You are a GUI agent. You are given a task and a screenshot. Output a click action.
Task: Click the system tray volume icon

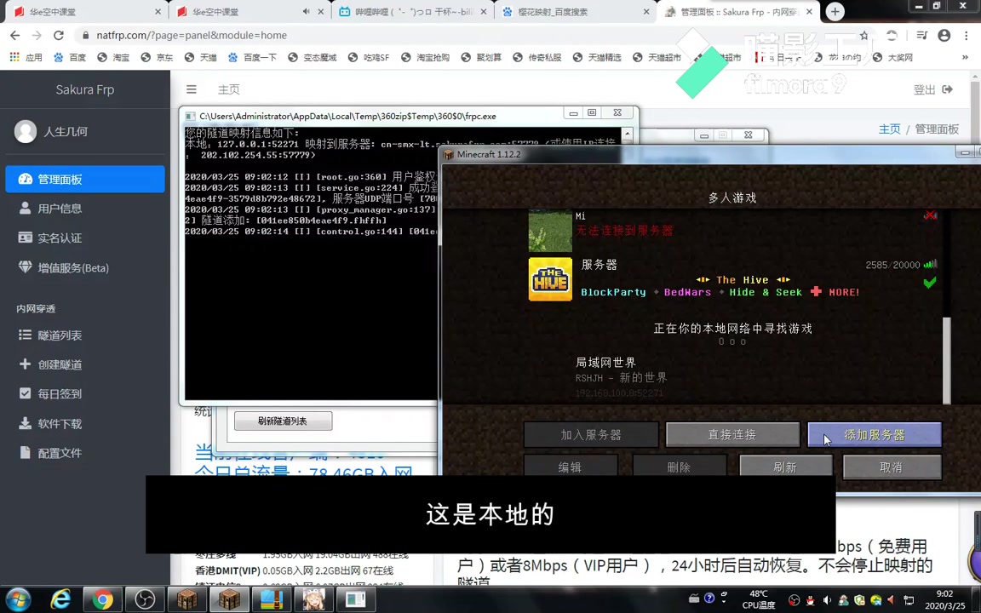[x=827, y=600]
